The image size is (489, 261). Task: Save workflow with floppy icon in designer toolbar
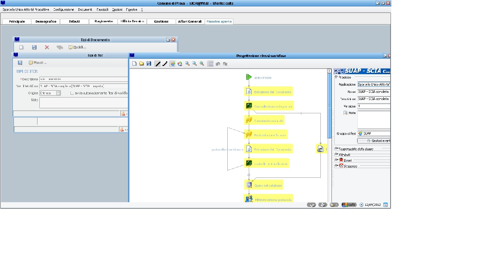tap(149, 63)
